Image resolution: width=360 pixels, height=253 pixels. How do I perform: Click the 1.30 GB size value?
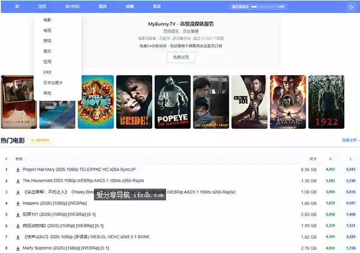tap(309, 181)
